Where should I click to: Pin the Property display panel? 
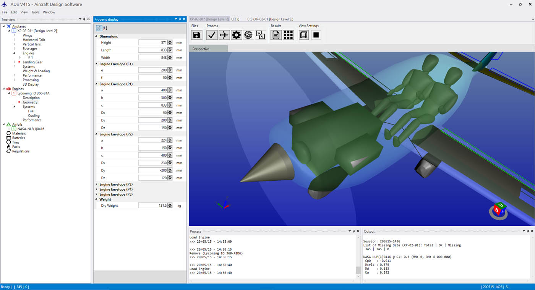coord(180,19)
